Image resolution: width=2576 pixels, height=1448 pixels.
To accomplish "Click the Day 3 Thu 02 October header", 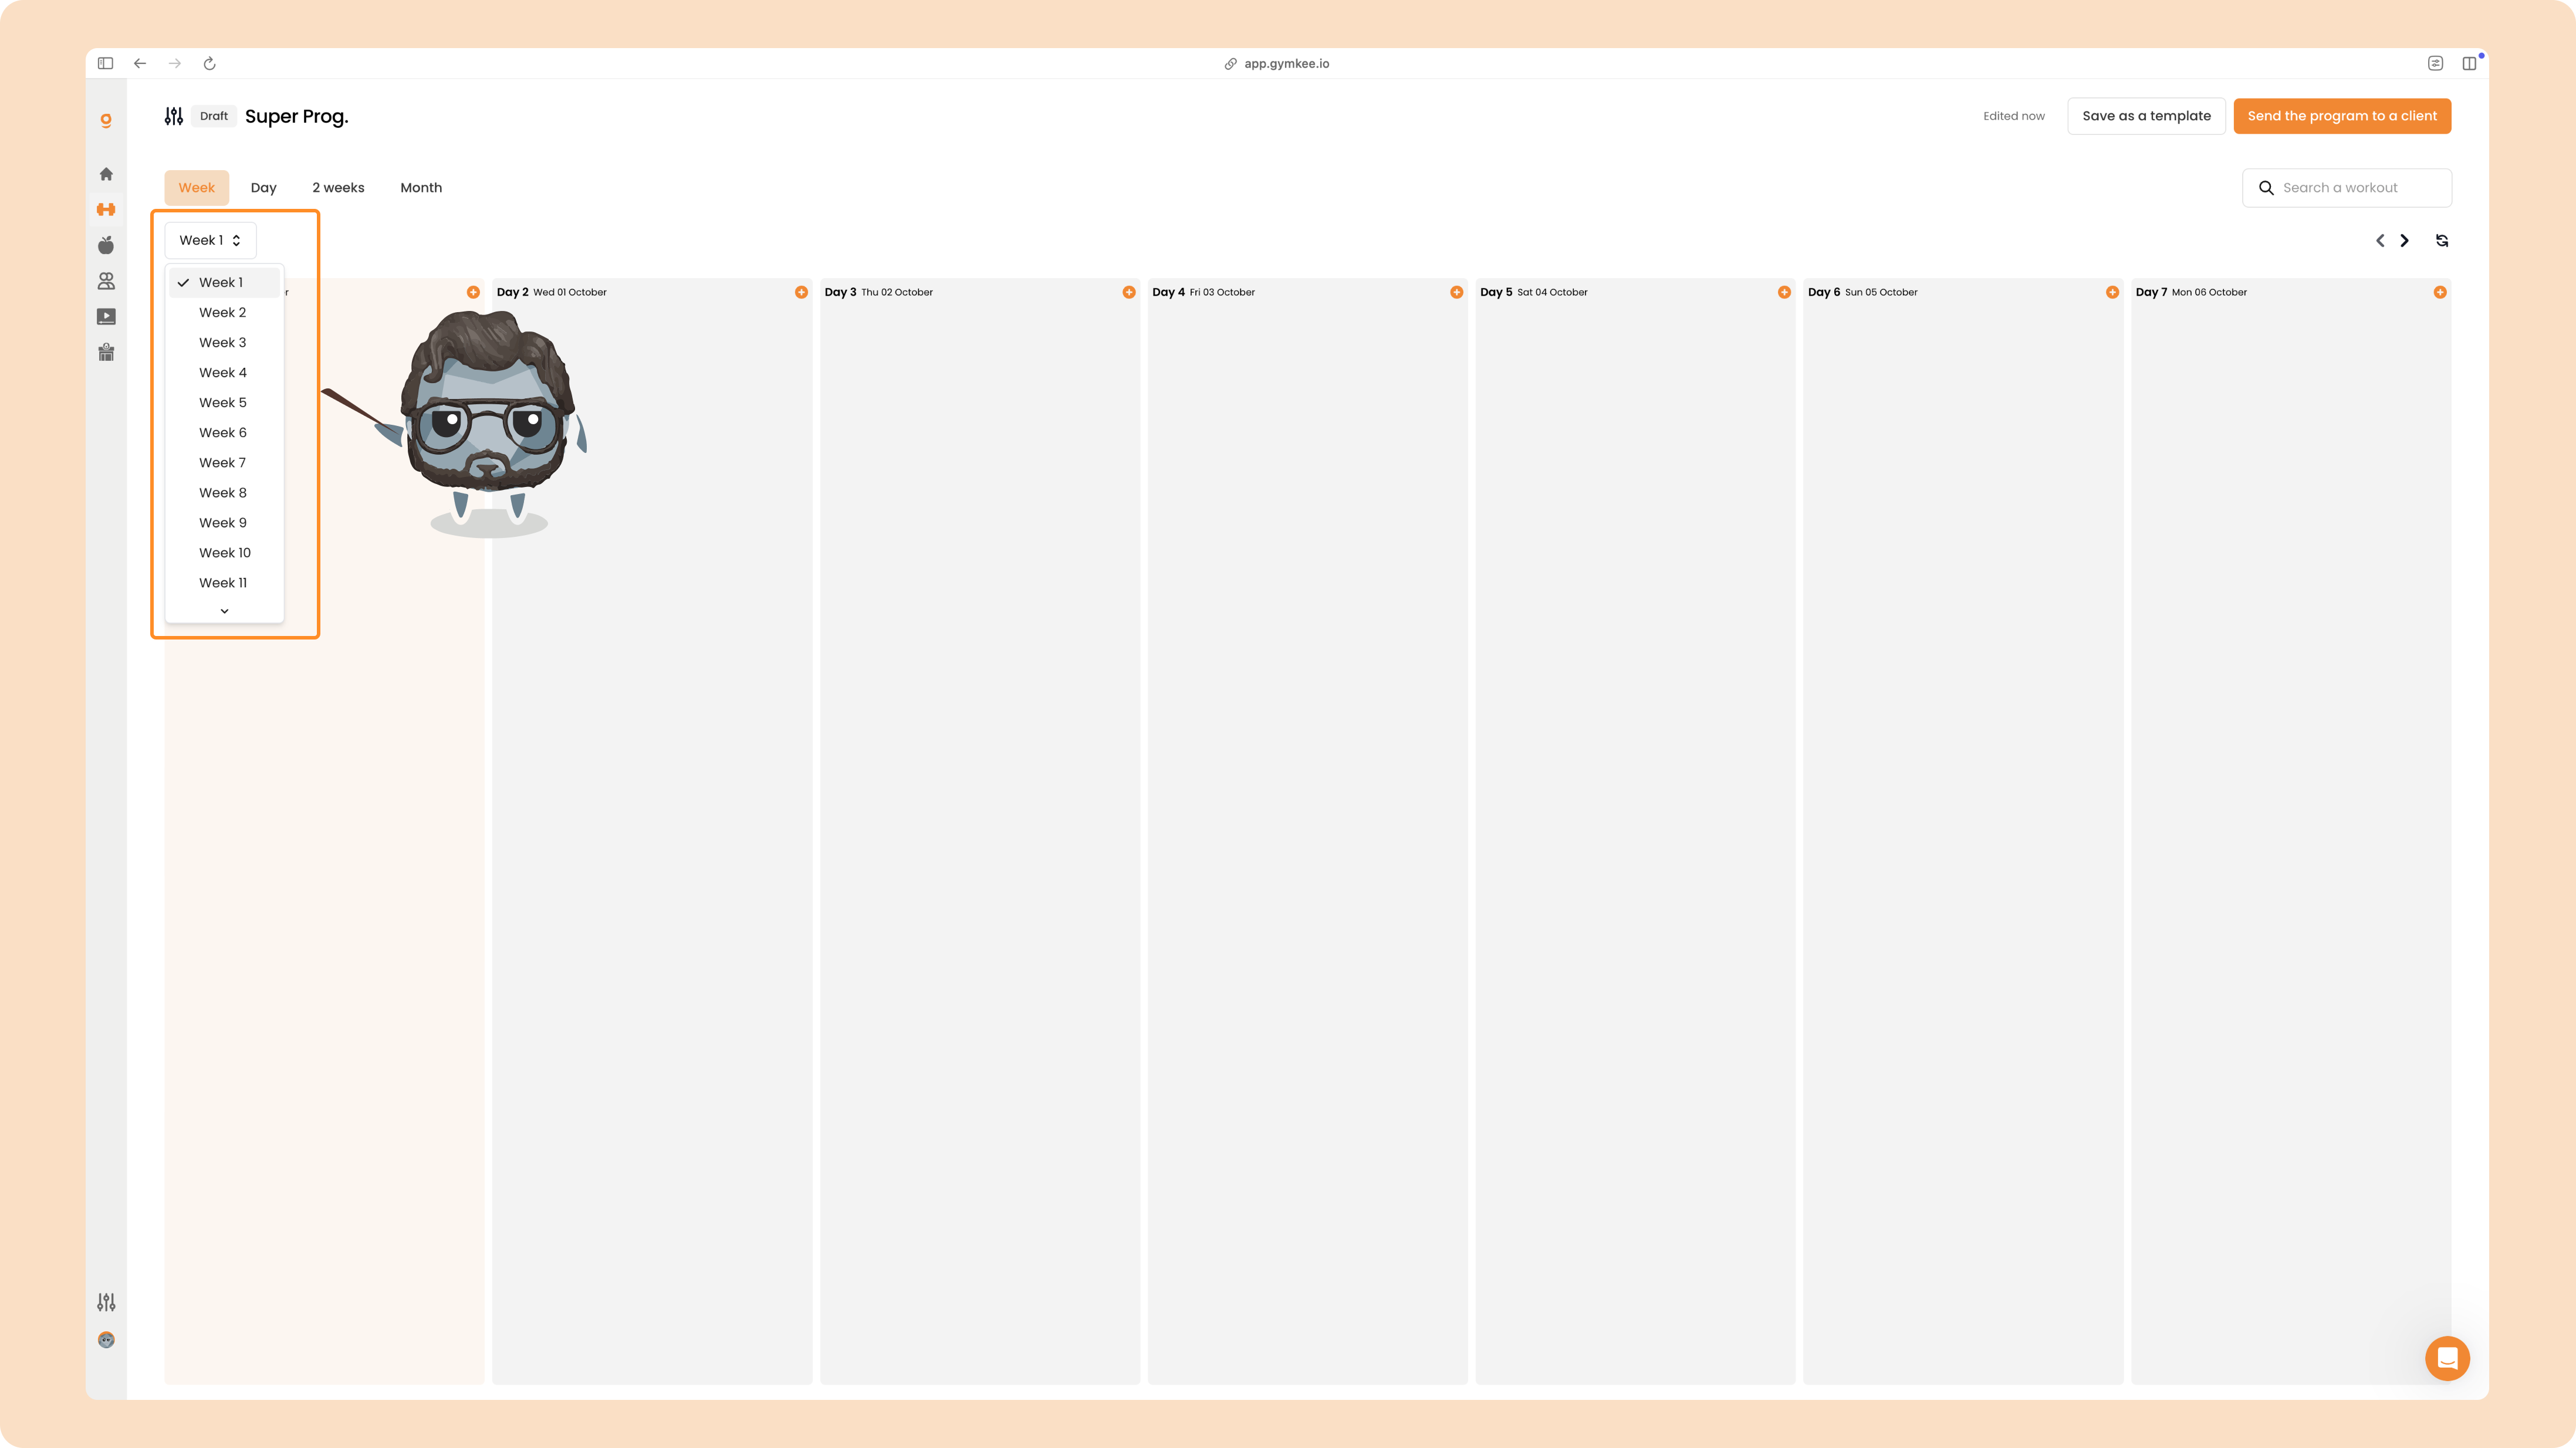I will point(879,292).
